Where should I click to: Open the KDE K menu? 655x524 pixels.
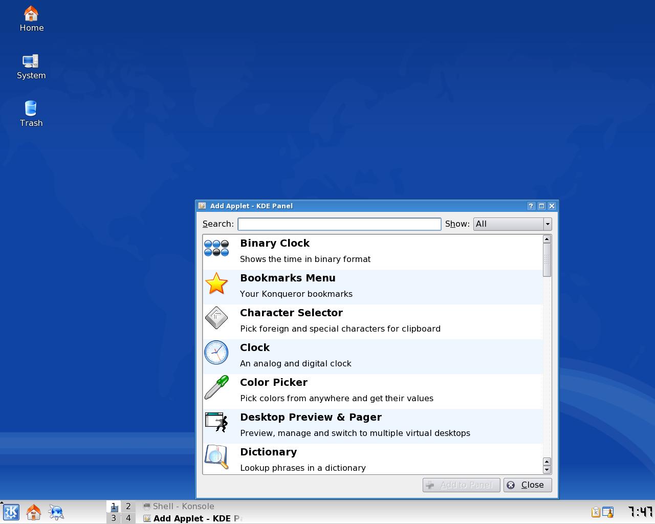[11, 512]
